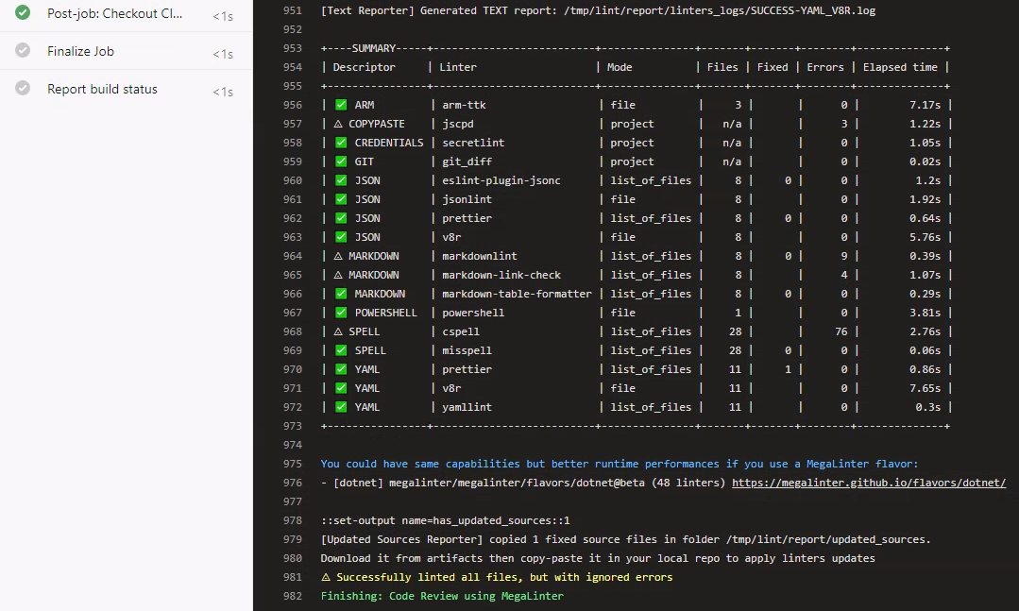
Task: Select log line number 951
Action: (x=292, y=10)
